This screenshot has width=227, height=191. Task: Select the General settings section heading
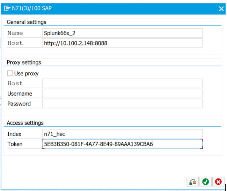pos(26,22)
